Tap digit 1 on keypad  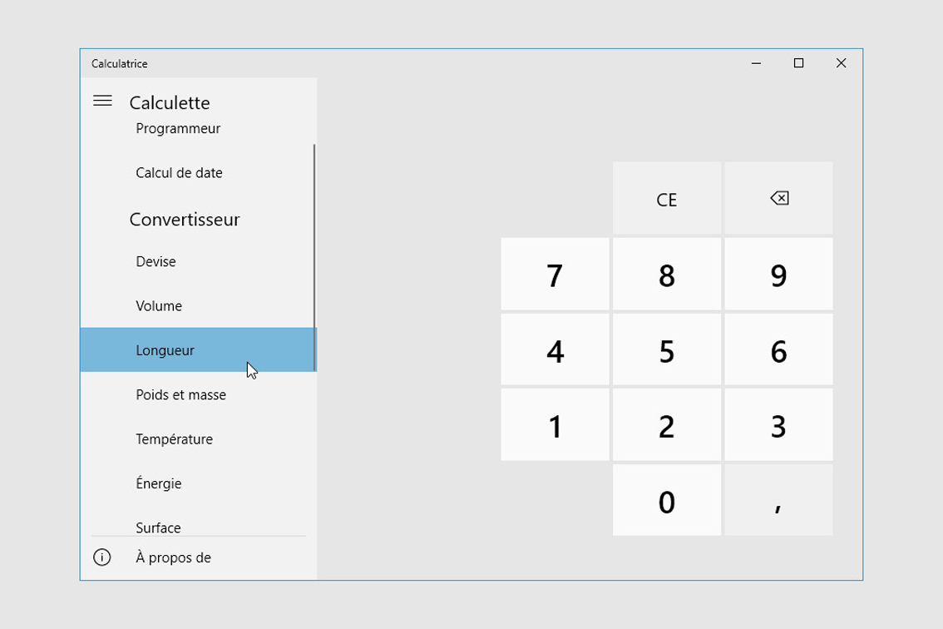(555, 425)
